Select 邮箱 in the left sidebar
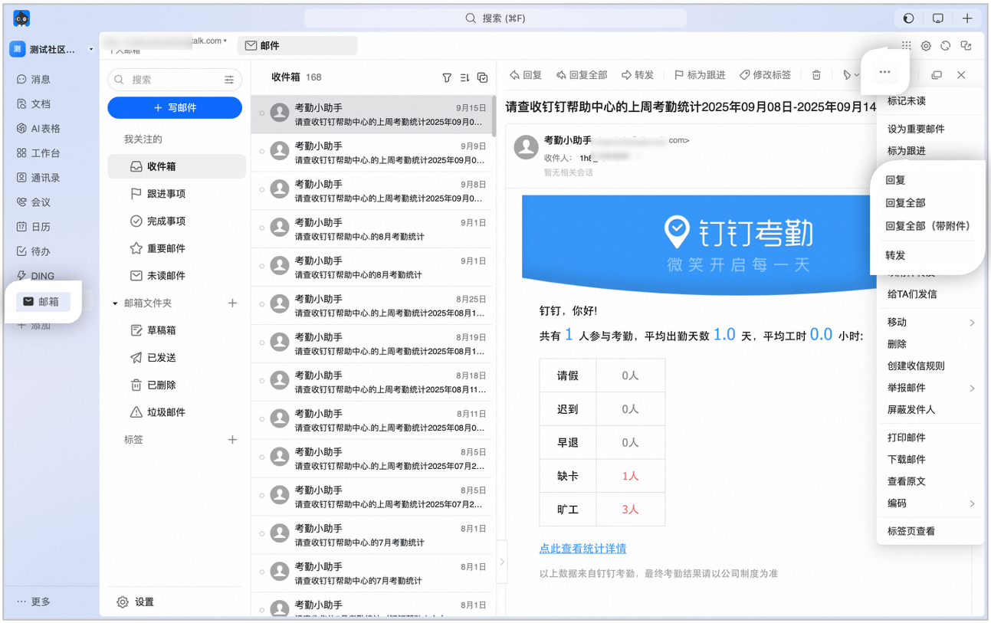Image resolution: width=991 pixels, height=623 pixels. click(43, 302)
